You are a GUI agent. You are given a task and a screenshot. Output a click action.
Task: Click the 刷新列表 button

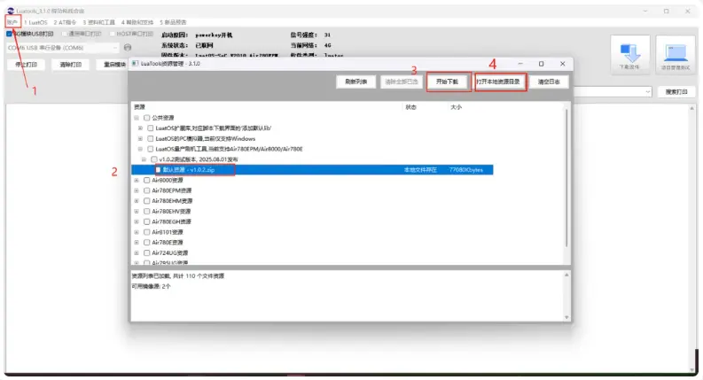coord(356,81)
